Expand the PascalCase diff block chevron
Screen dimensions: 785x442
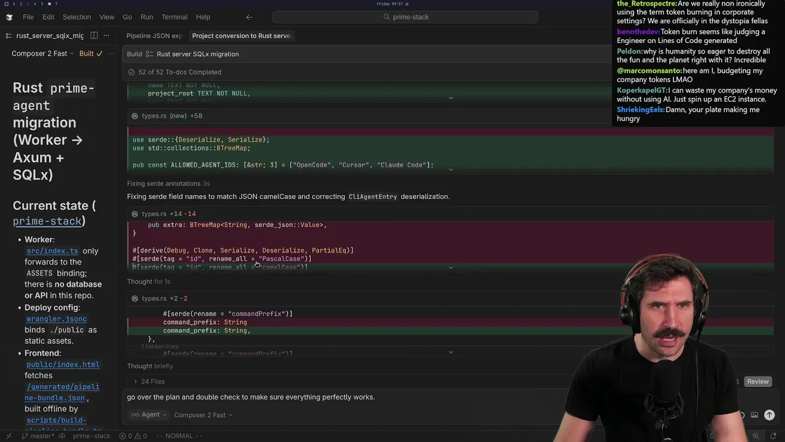(451, 268)
